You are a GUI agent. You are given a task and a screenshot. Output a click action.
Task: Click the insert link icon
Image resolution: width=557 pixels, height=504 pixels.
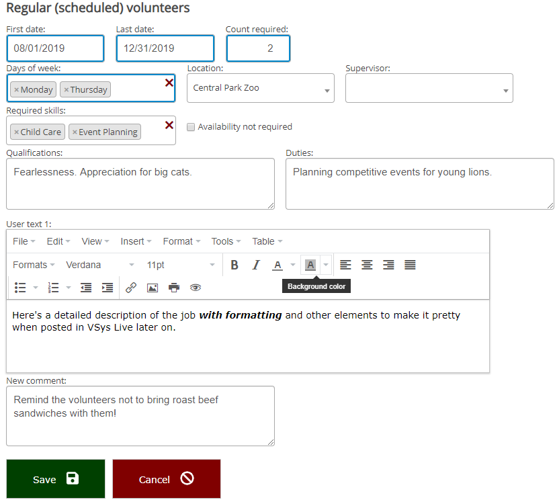(x=131, y=288)
